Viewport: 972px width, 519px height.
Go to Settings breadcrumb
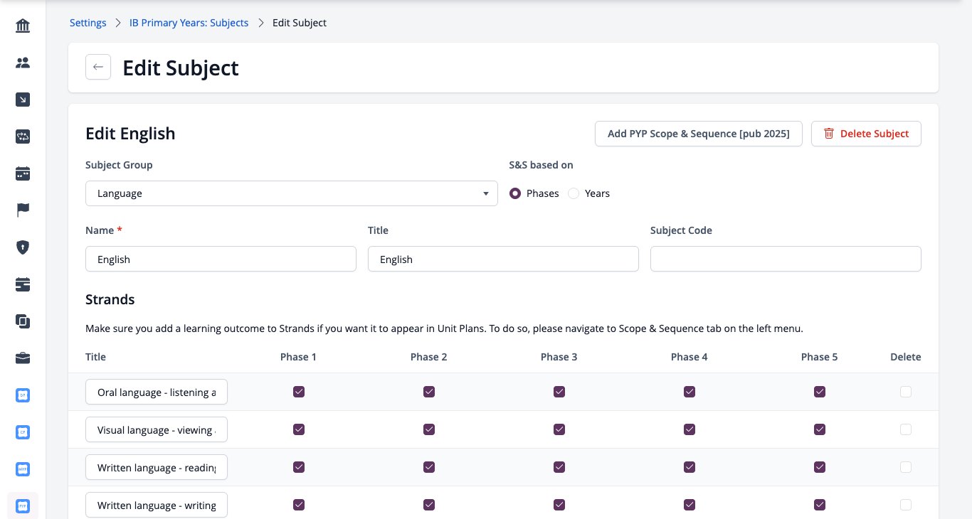tap(88, 23)
